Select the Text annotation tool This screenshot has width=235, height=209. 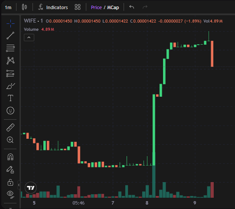[10, 98]
